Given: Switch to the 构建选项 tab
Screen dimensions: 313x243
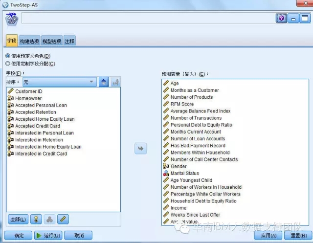Looking at the screenshot, I should tap(29, 41).
